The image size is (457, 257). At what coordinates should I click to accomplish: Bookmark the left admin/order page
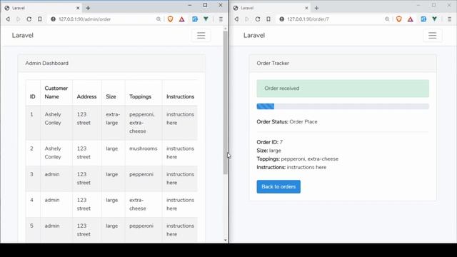click(x=40, y=19)
